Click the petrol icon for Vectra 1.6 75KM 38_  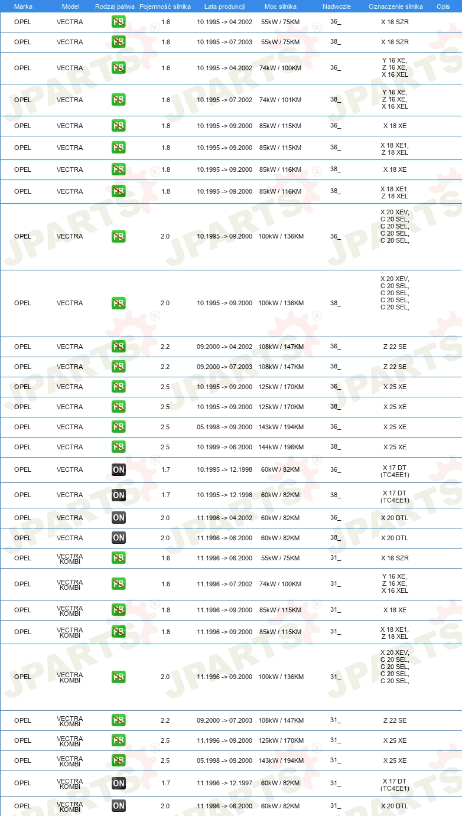tap(119, 42)
